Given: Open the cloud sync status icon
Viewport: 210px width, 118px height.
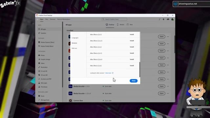Looking at the screenshot, I should click(168, 19).
